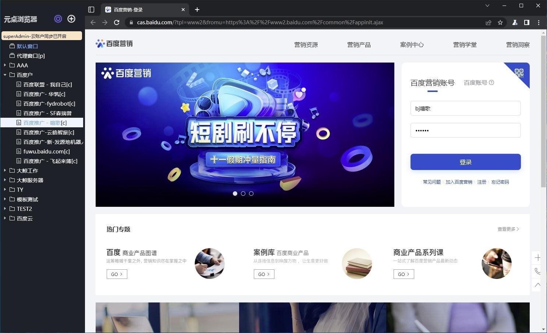Expand the 大鲸工作 folder
Viewport: 547px width, 333px height.
click(x=5, y=170)
